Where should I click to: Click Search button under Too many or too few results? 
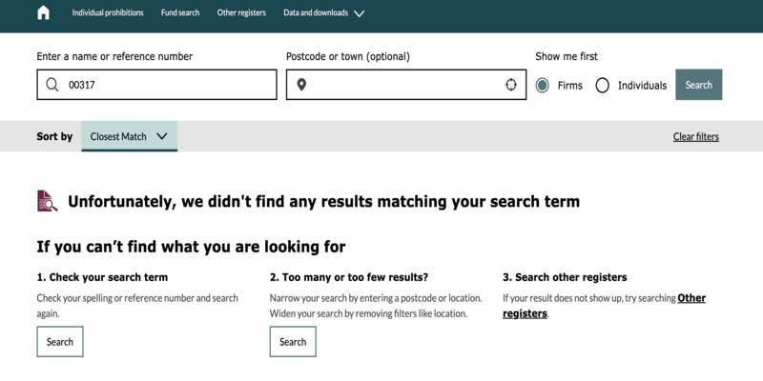click(x=293, y=342)
